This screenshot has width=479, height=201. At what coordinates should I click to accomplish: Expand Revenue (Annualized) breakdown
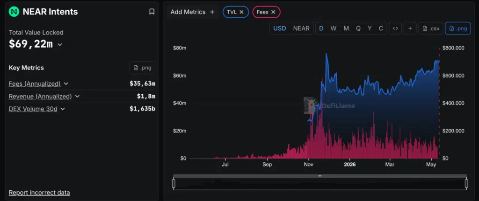pyautogui.click(x=77, y=96)
